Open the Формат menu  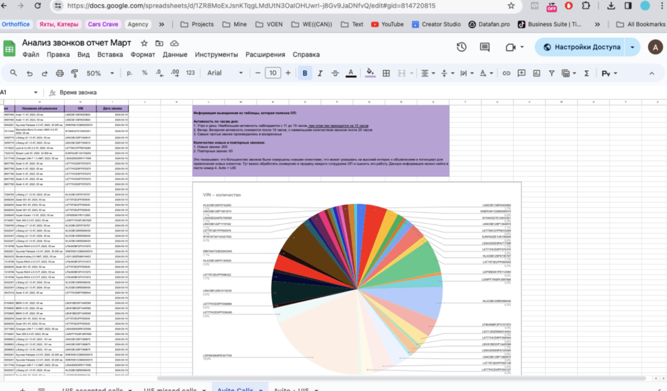143,55
